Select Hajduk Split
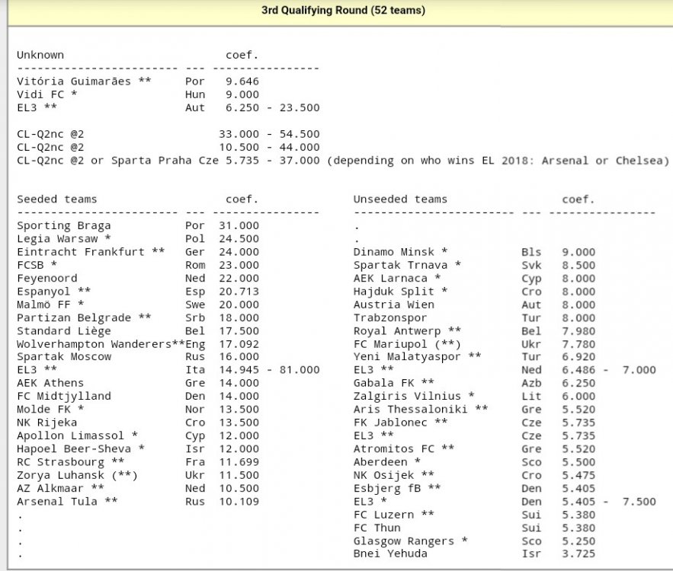The height and width of the screenshot is (571, 673). point(393,292)
